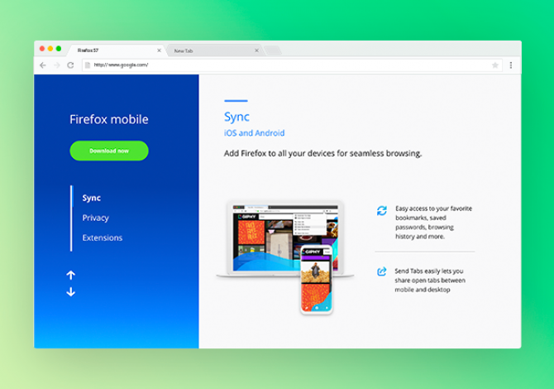Image resolution: width=554 pixels, height=389 pixels.
Task: Click the green maximize window button
Action: [x=59, y=49]
